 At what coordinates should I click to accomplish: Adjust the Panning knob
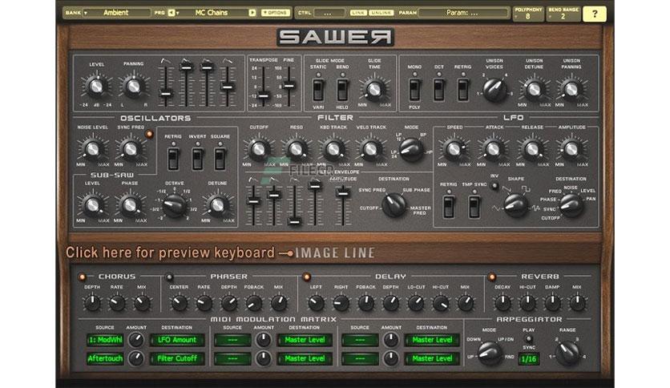[x=133, y=87]
